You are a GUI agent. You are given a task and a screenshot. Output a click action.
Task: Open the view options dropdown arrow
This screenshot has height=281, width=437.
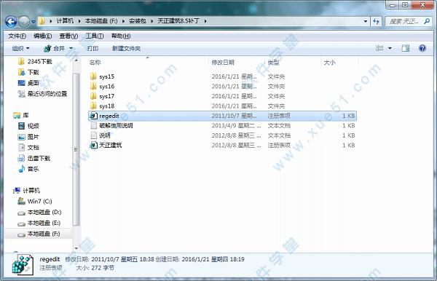pos(390,48)
